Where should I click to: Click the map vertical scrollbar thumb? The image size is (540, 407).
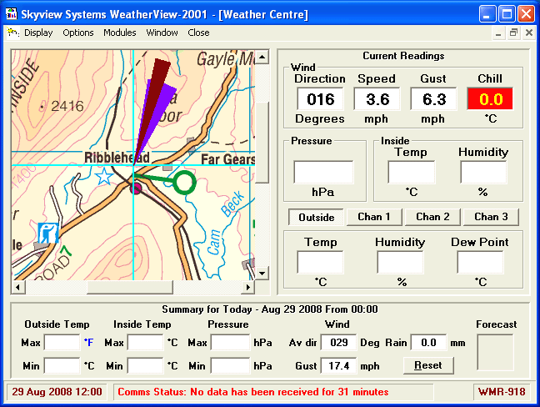262,143
